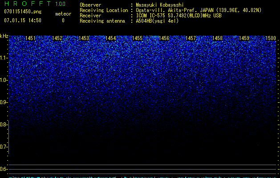Image resolution: width=280 pixels, height=178 pixels.
Task: Click the Observer label
Action: [x=90, y=5]
